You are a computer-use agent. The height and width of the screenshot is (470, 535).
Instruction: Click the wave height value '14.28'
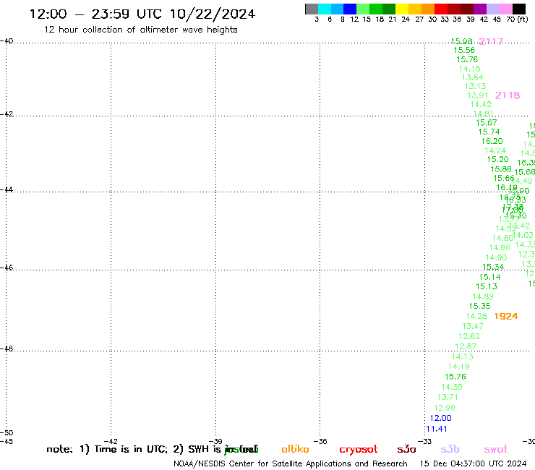click(x=476, y=317)
